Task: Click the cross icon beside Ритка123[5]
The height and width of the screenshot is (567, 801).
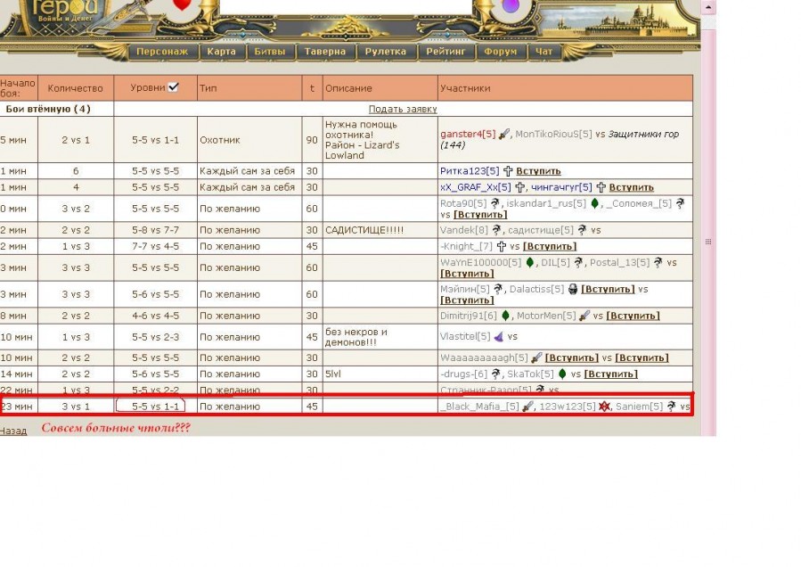Action: (508, 171)
